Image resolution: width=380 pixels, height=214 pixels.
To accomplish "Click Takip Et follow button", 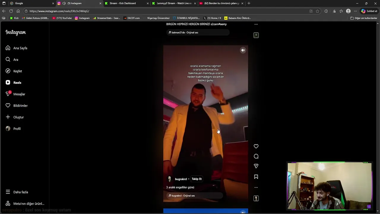I will 197,179.
